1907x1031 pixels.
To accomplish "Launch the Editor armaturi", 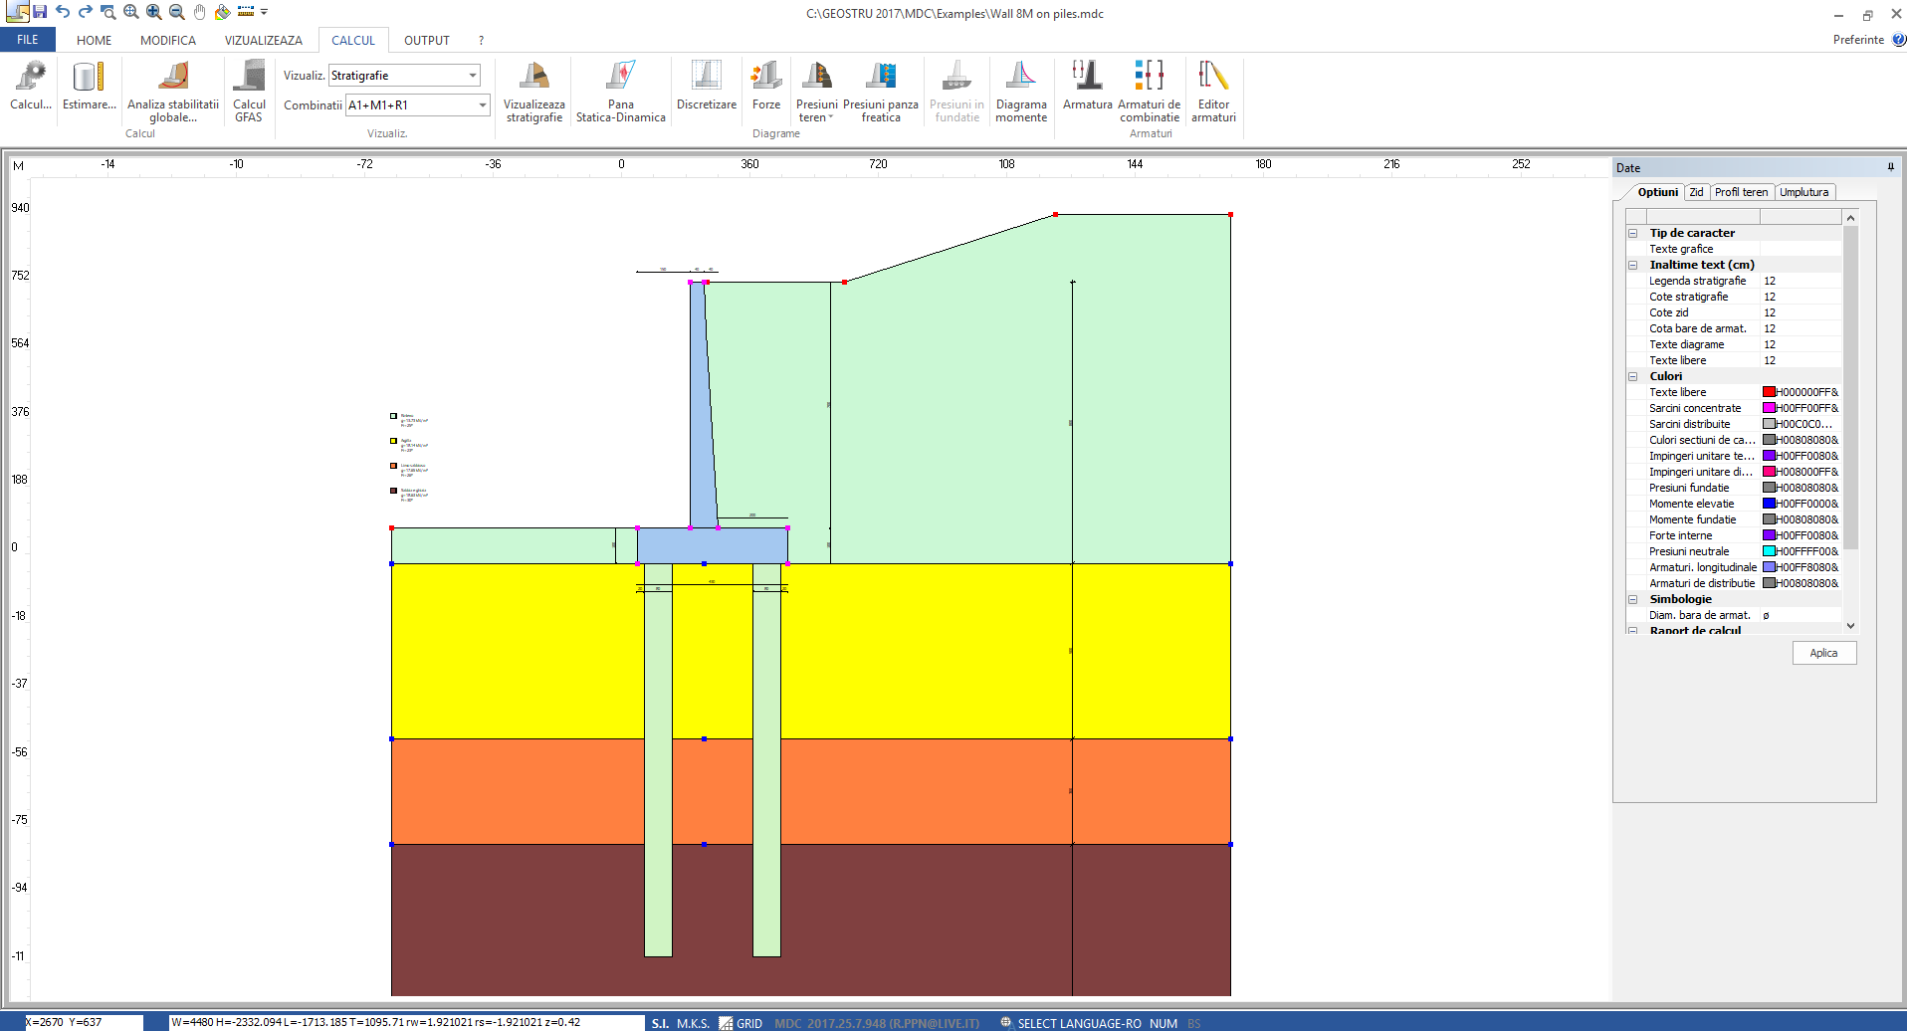I will pos(1213,92).
